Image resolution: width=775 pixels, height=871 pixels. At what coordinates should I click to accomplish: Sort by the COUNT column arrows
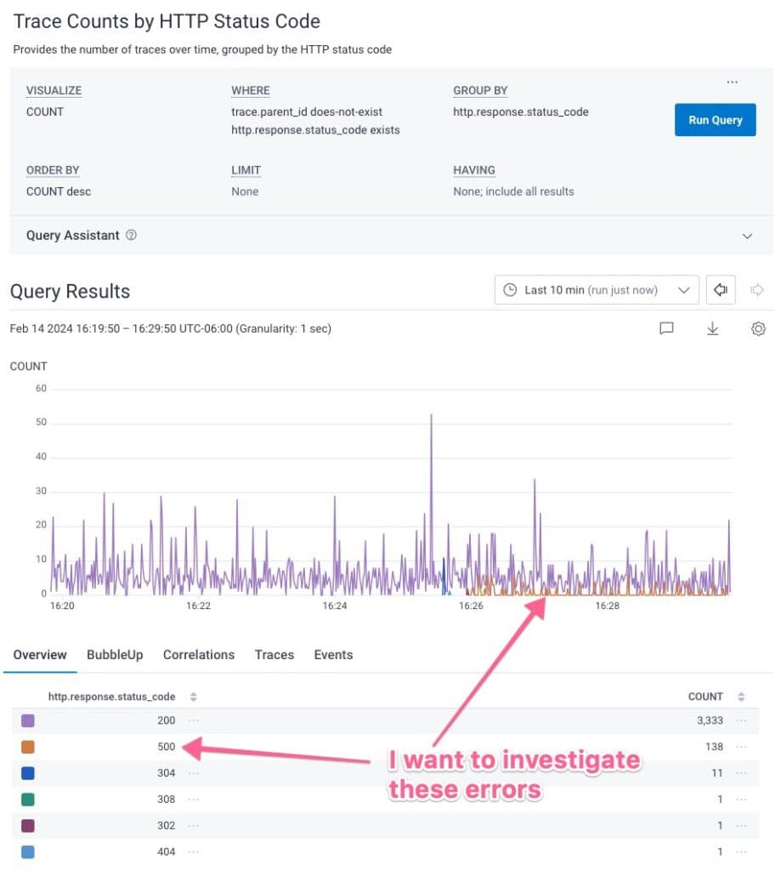(741, 697)
